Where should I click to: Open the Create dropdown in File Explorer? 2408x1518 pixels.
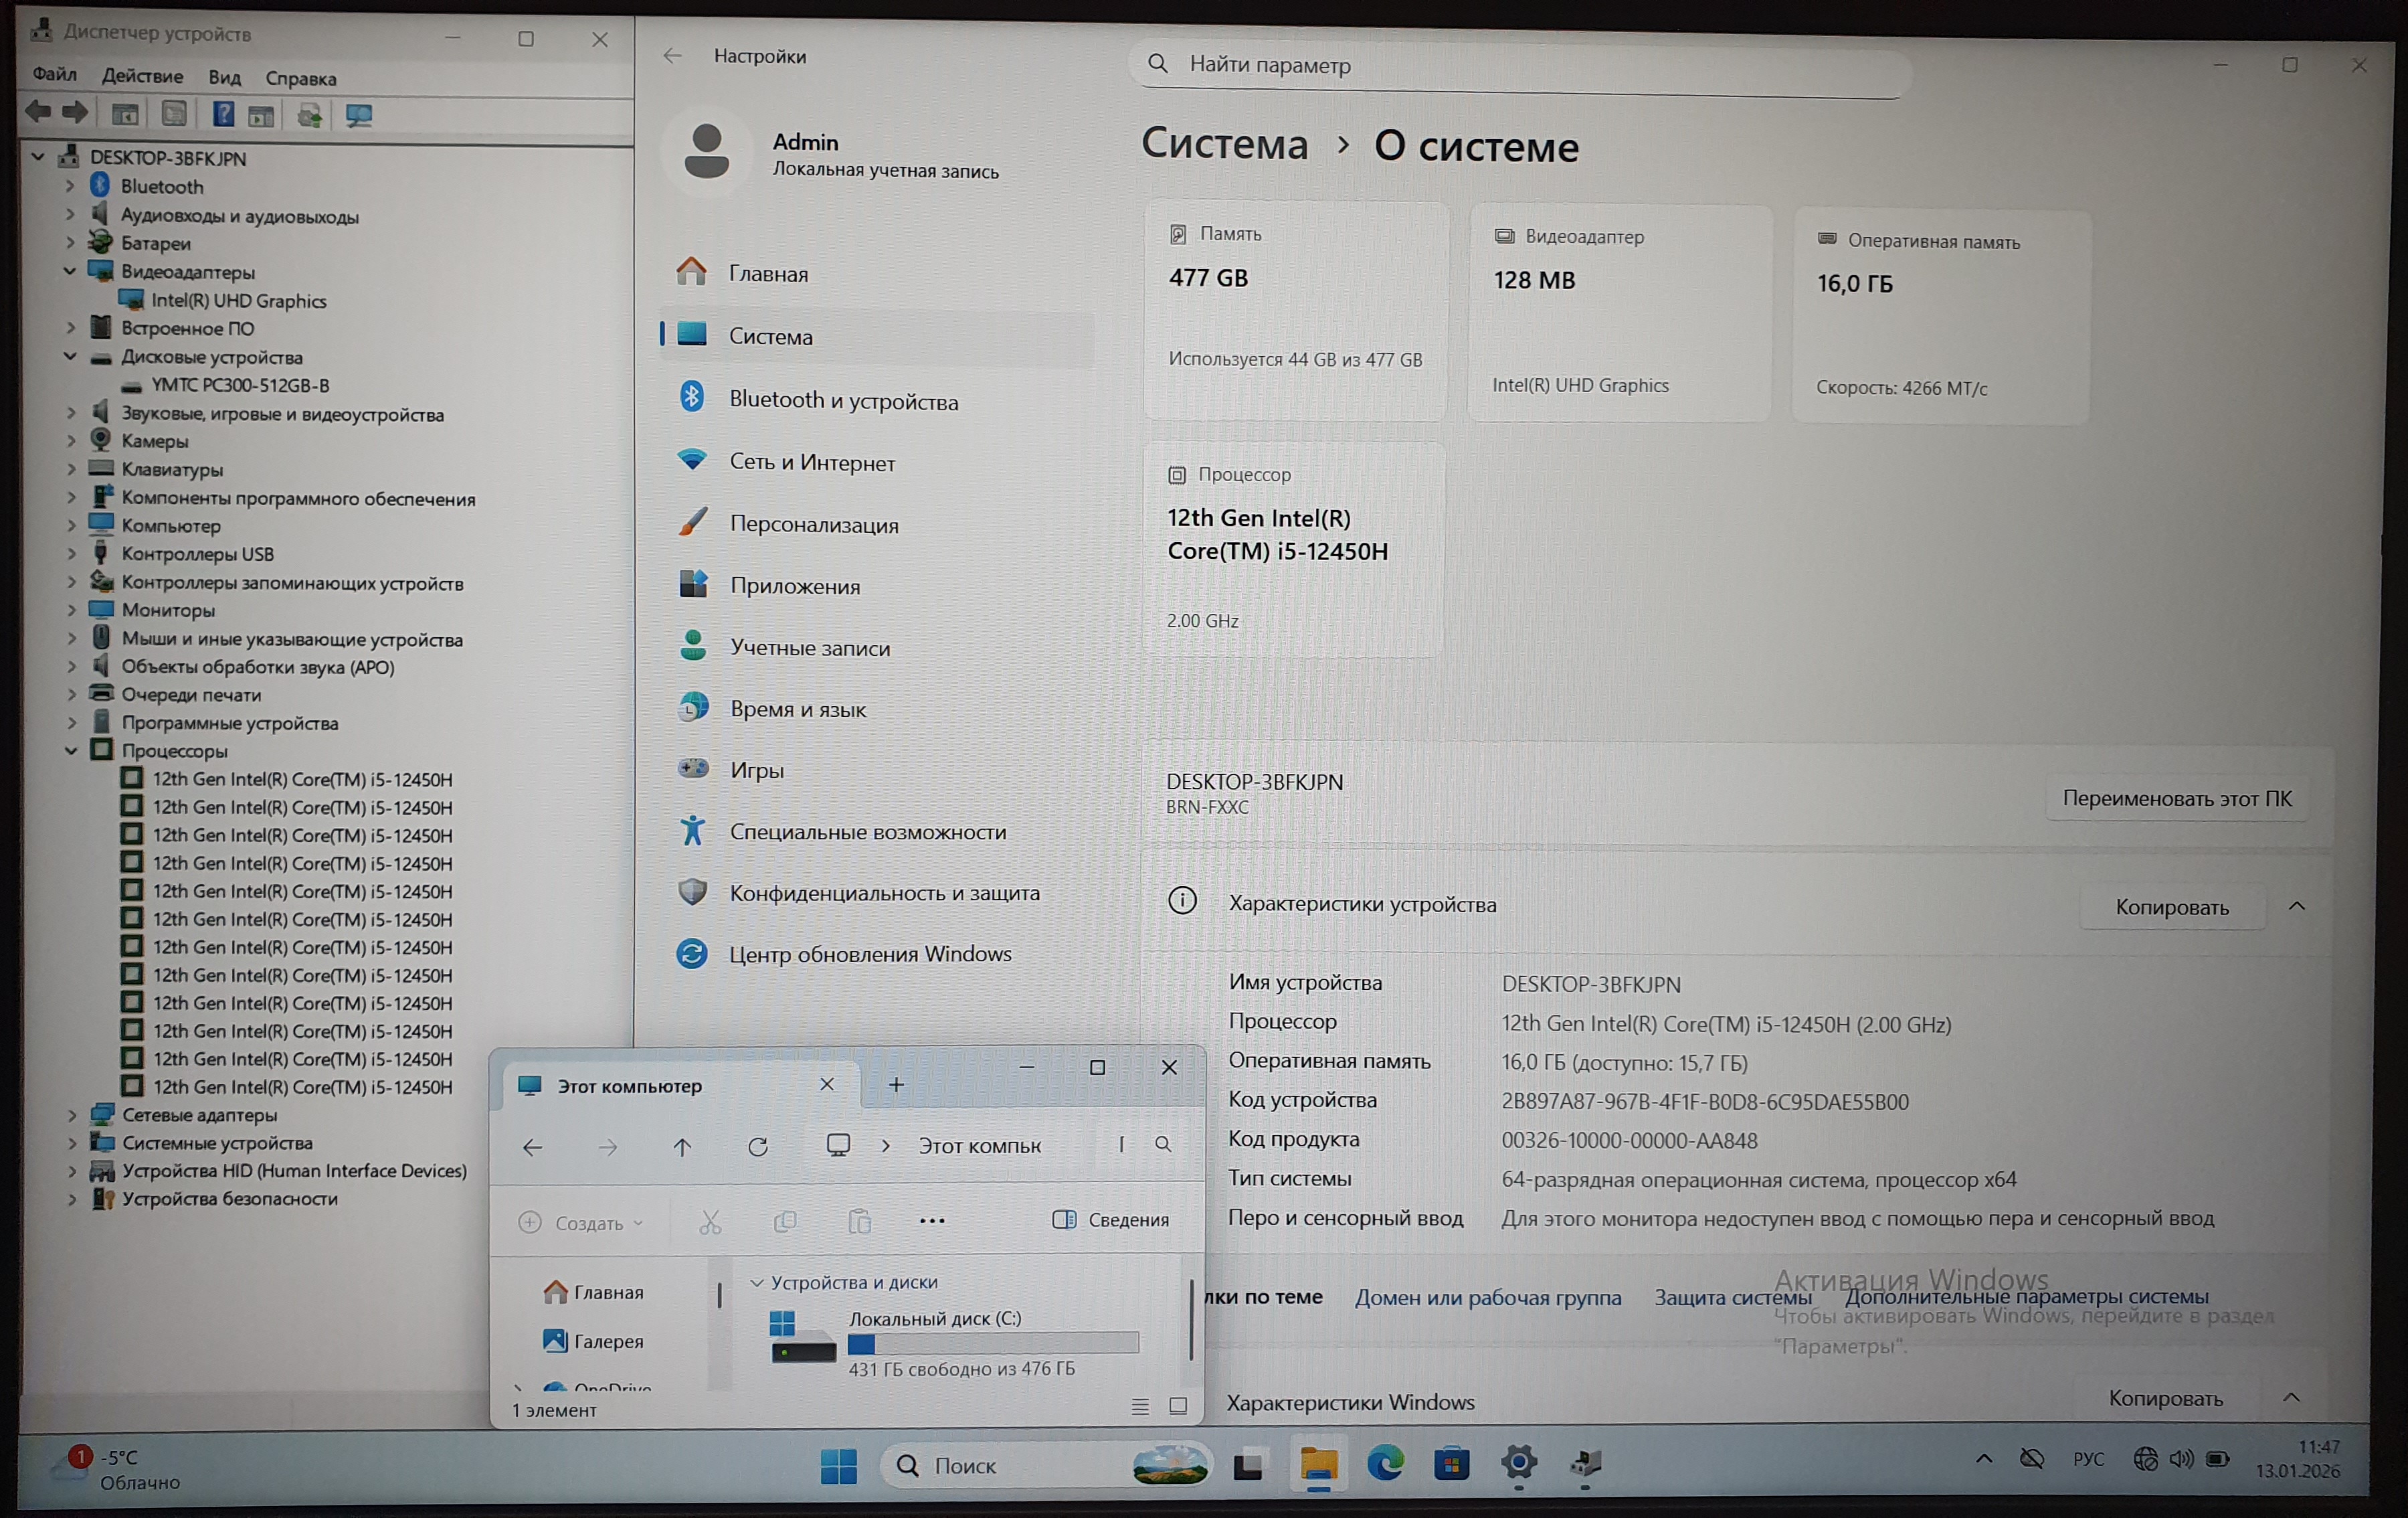[x=581, y=1223]
